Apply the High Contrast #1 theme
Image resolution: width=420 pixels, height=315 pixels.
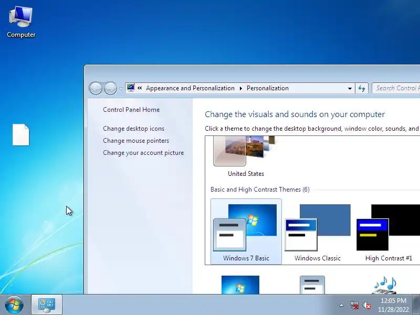[x=388, y=233]
